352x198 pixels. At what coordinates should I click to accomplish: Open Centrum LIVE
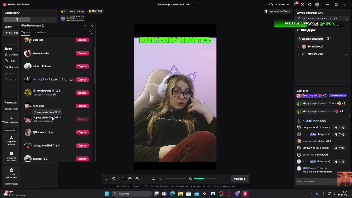point(279,4)
